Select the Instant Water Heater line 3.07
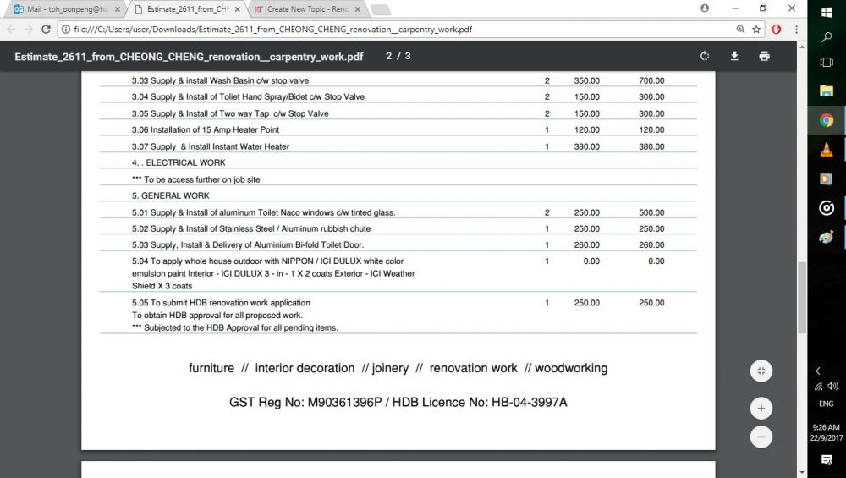The width and height of the screenshot is (846, 478). 211,146
